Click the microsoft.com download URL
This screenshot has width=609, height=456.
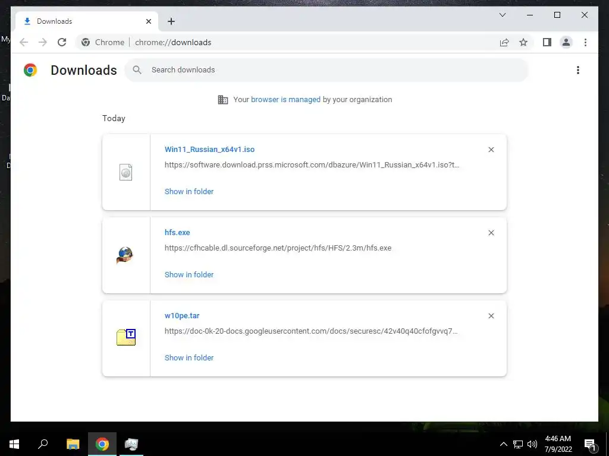(312, 165)
